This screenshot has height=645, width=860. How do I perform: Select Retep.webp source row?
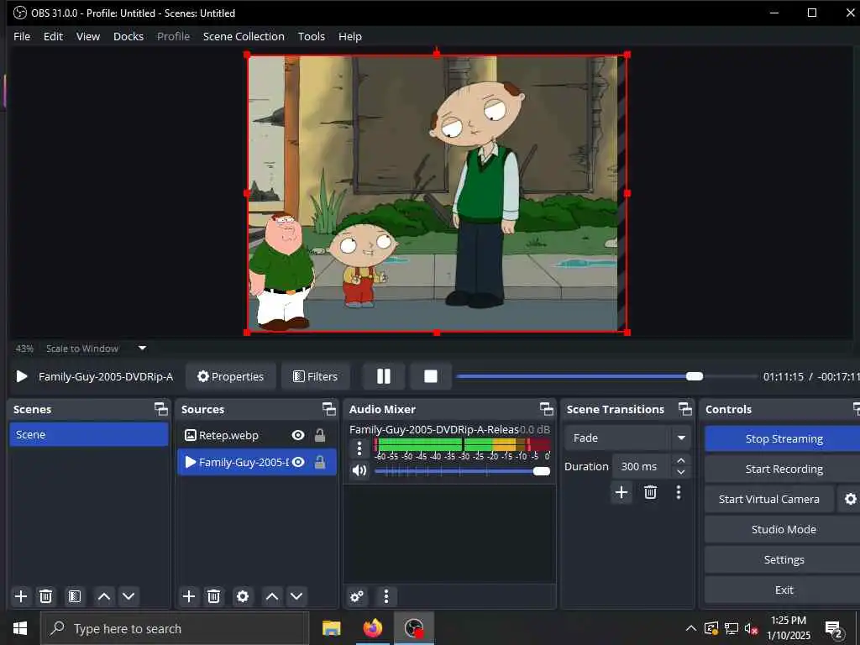click(257, 435)
